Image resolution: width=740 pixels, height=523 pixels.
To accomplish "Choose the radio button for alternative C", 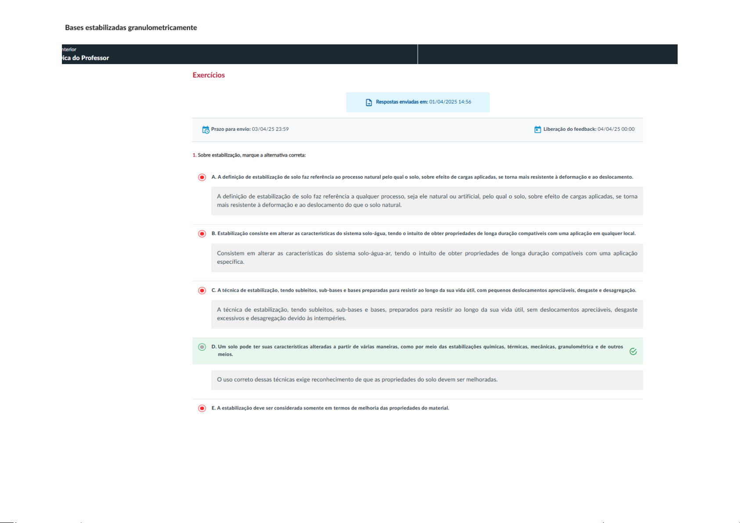I will coord(202,290).
